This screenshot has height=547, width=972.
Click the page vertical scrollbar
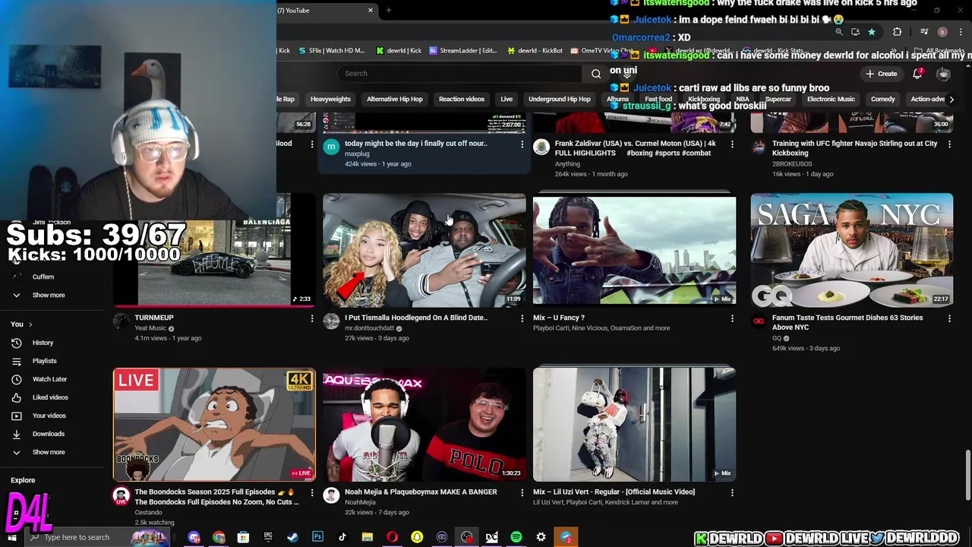pyautogui.click(x=967, y=475)
